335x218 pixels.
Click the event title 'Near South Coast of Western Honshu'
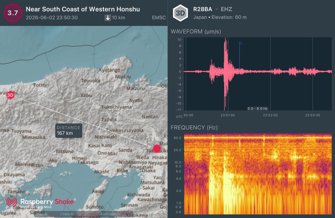pos(83,9)
